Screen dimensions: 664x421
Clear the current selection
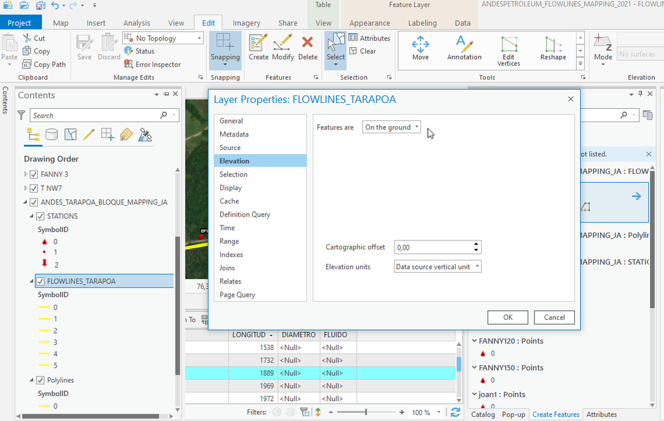363,51
